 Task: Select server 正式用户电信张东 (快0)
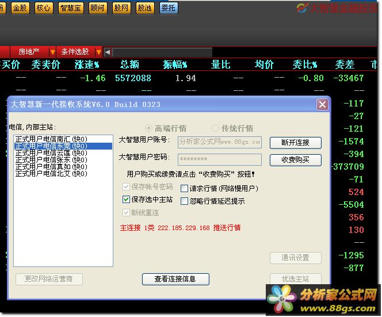click(63, 160)
